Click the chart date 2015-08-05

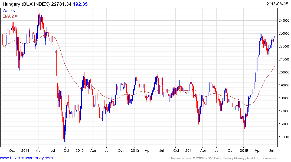(x=277, y=4)
